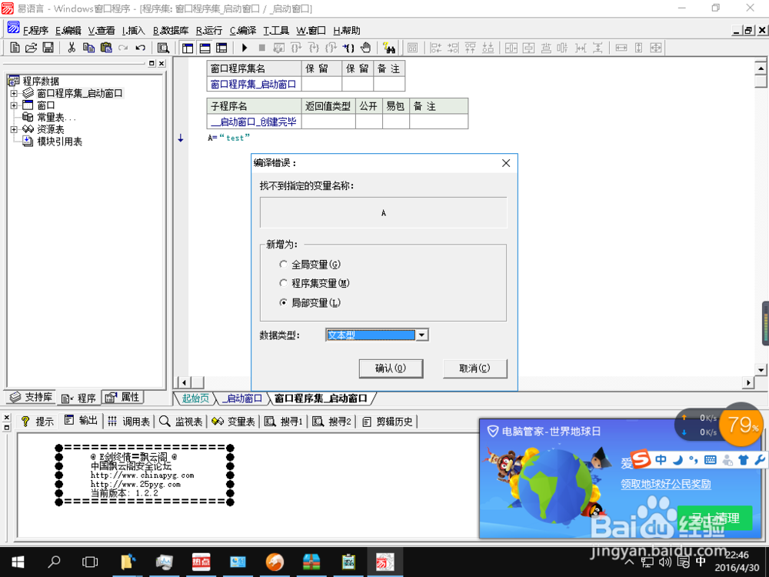Screen dimensions: 769x577
Task: Open a new file with the New icon
Action: tap(14, 48)
